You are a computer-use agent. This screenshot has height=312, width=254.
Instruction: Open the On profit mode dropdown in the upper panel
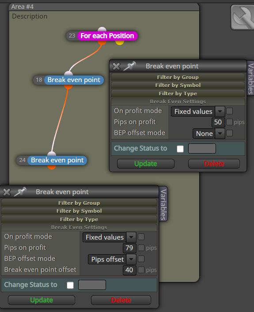point(198,111)
